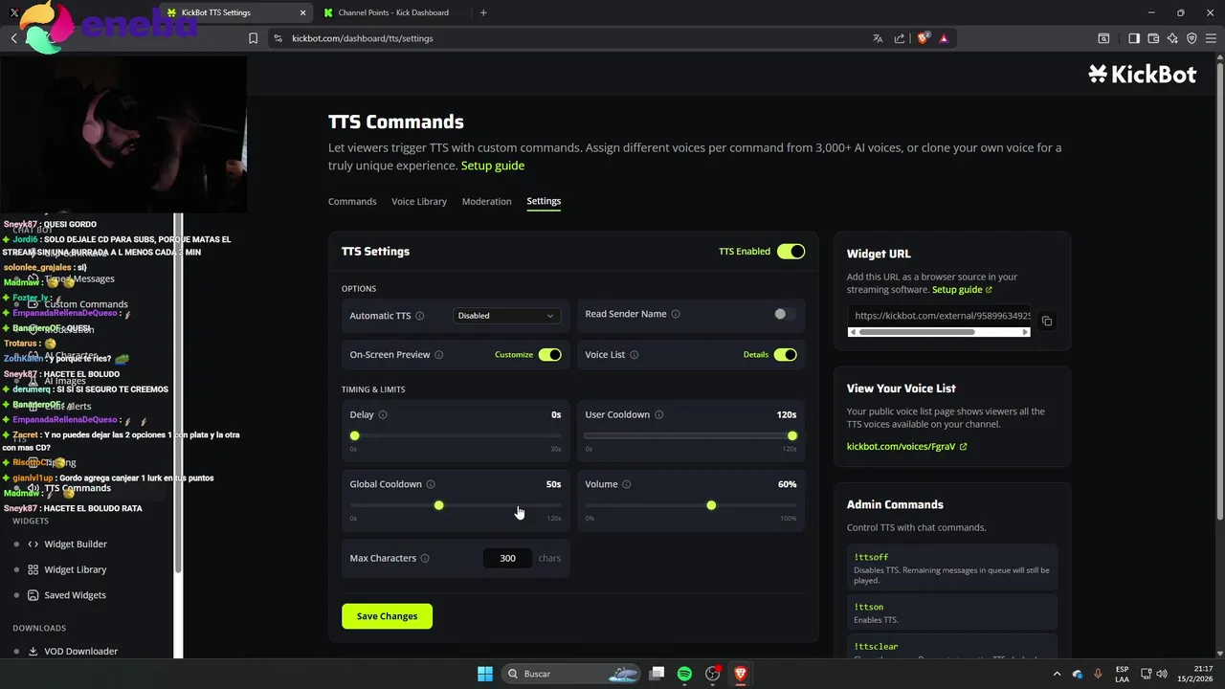Open Widget Library in the sidebar
This screenshot has width=1225, height=689.
click(x=75, y=570)
